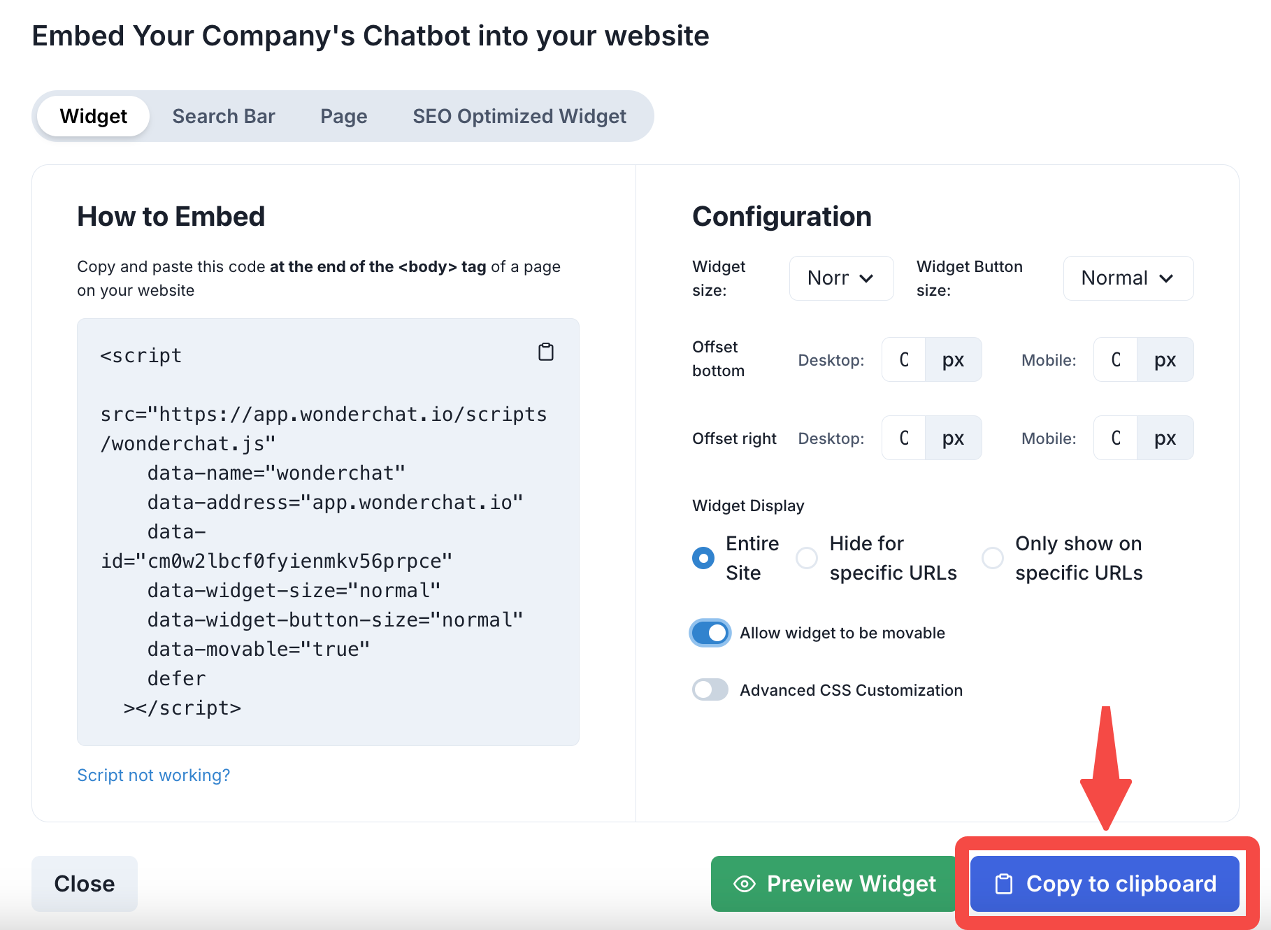
Task: Select Hide for specific URLs option
Action: (x=807, y=558)
